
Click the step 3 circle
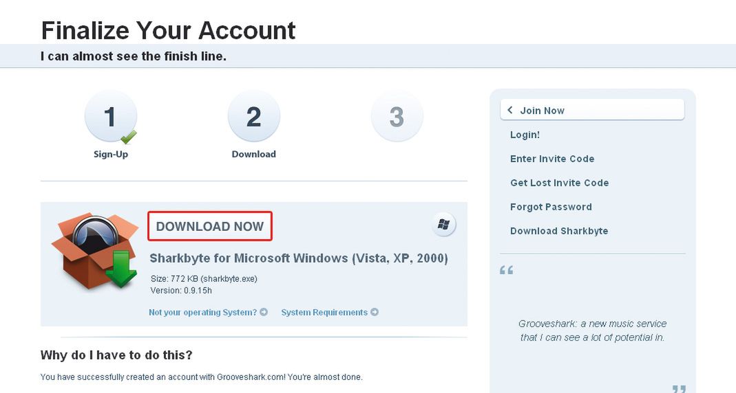click(397, 117)
